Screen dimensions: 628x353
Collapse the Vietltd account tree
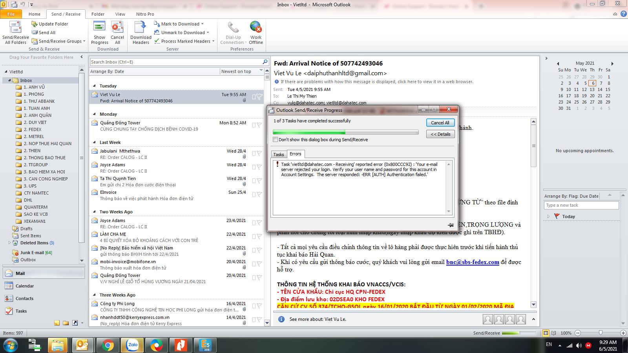6,72
